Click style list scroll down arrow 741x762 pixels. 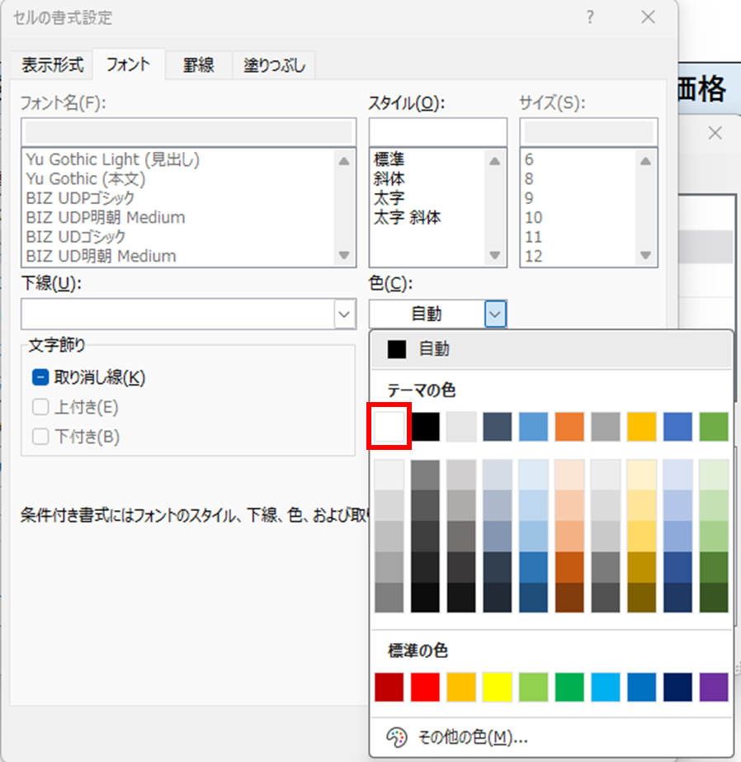coord(495,255)
